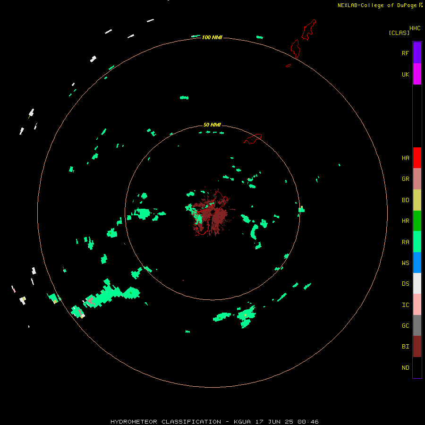Click the 'BI' legend label

click(405, 347)
